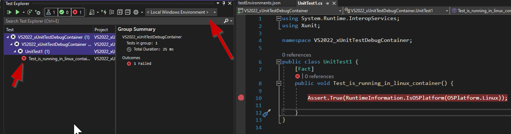
Task: Run all tests in view
Action: click(9, 12)
